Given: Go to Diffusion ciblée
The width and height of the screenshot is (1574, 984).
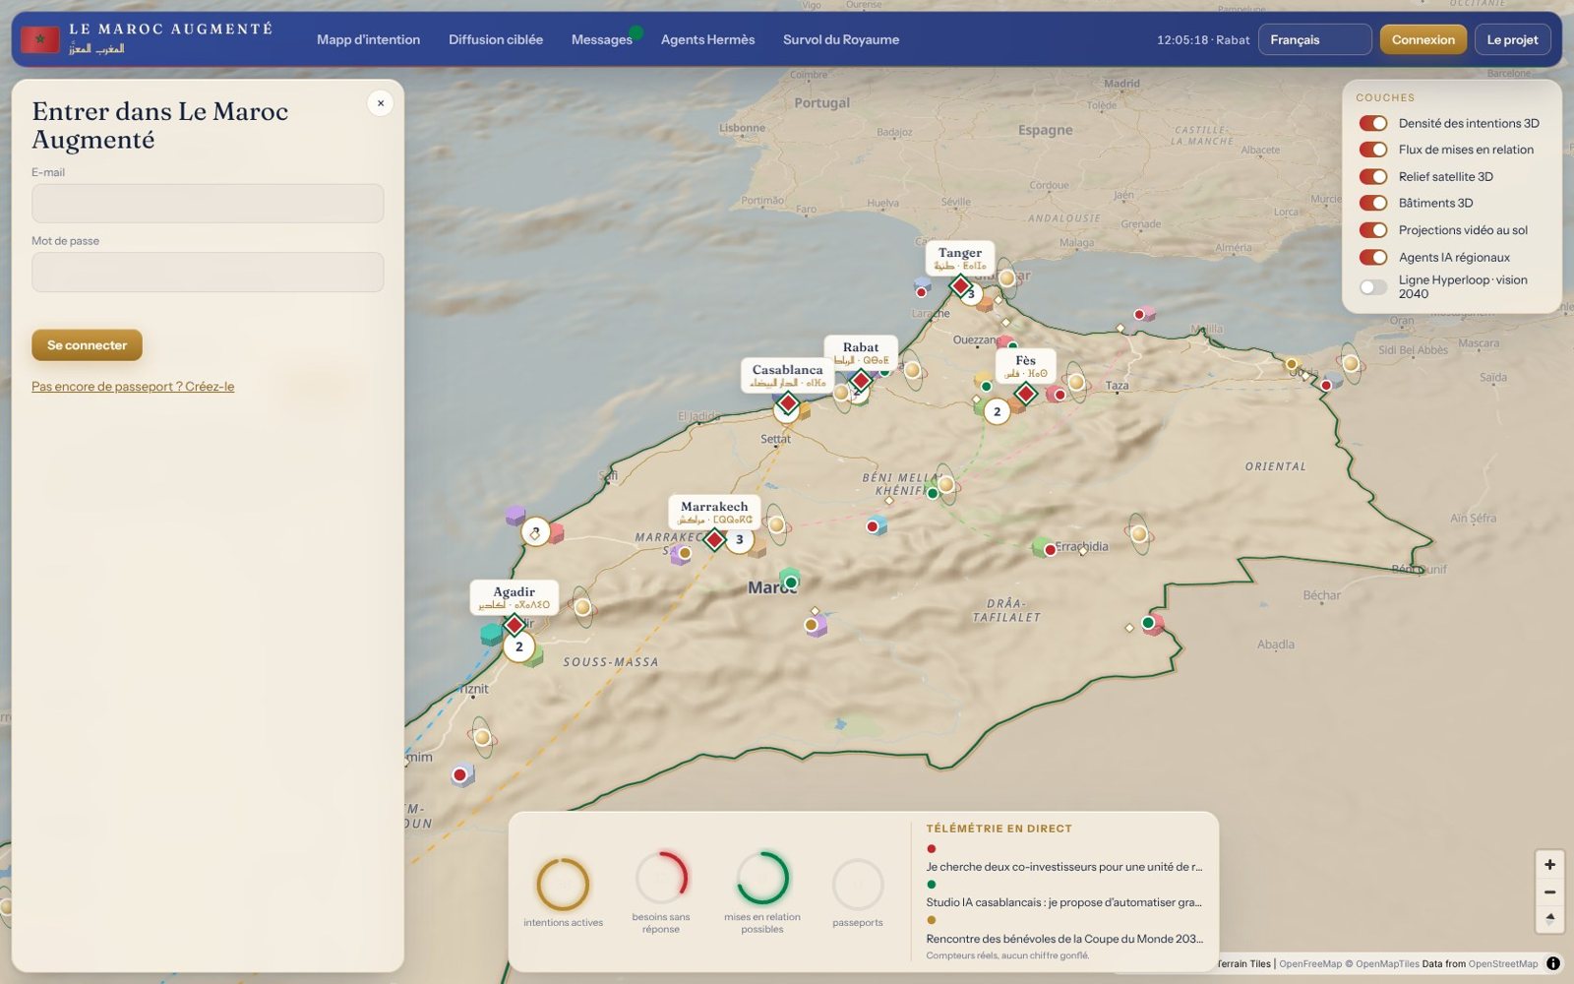Looking at the screenshot, I should [x=496, y=39].
